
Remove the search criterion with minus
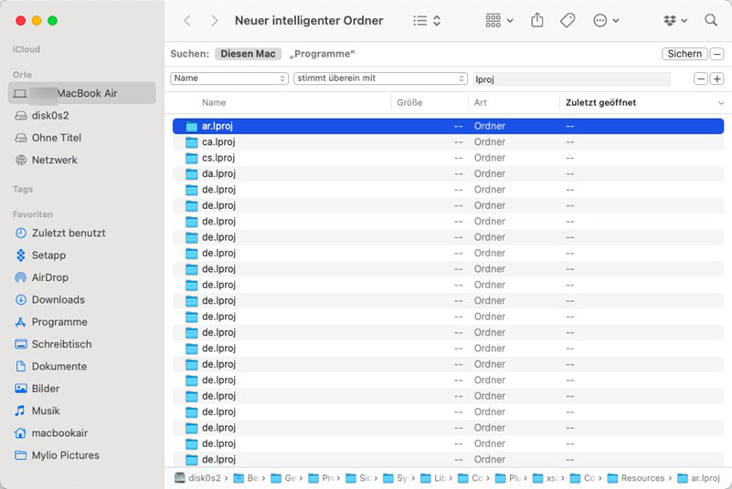click(701, 78)
